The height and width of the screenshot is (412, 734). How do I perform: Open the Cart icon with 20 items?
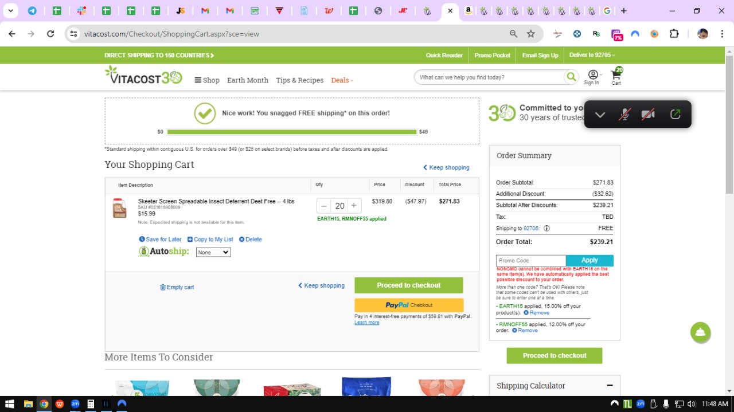pyautogui.click(x=616, y=77)
